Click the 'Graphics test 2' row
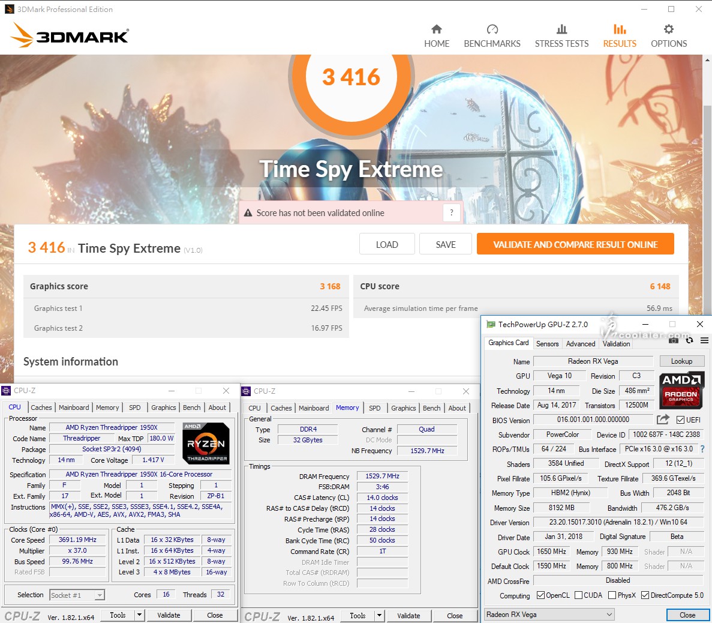The image size is (712, 623). [x=186, y=328]
